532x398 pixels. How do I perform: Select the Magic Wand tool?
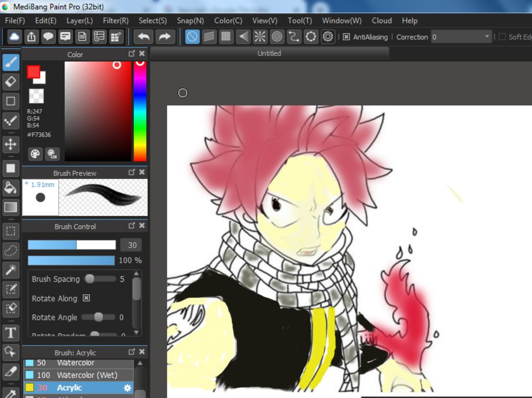point(11,270)
